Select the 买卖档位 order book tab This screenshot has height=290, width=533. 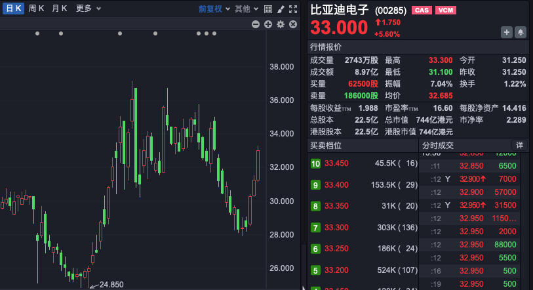point(326,144)
